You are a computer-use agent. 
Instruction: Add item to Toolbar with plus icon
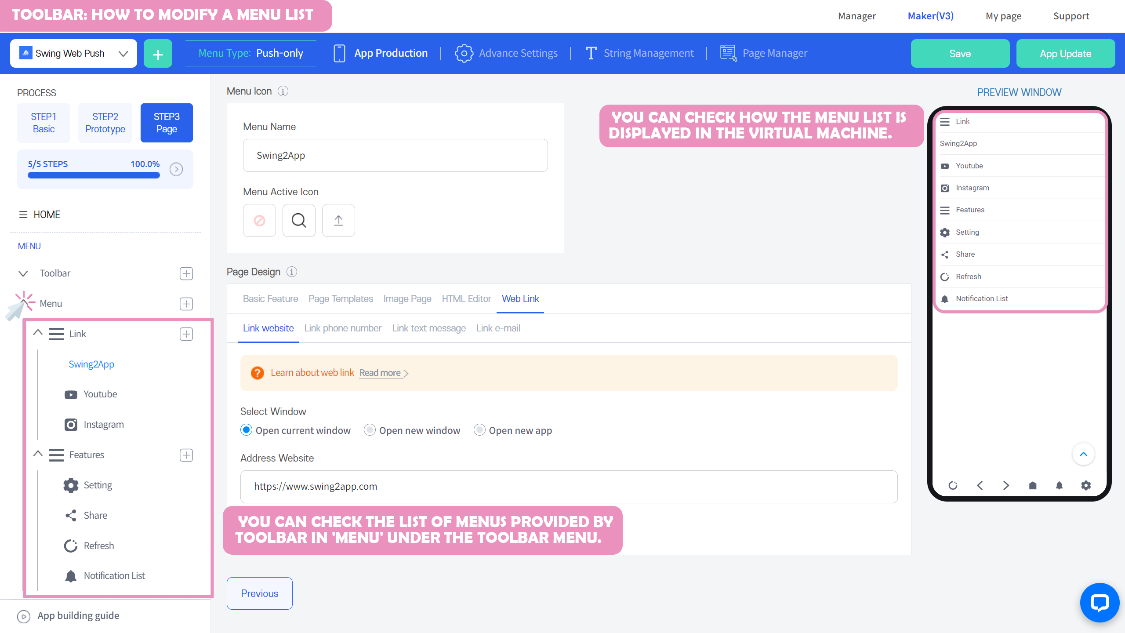point(186,273)
